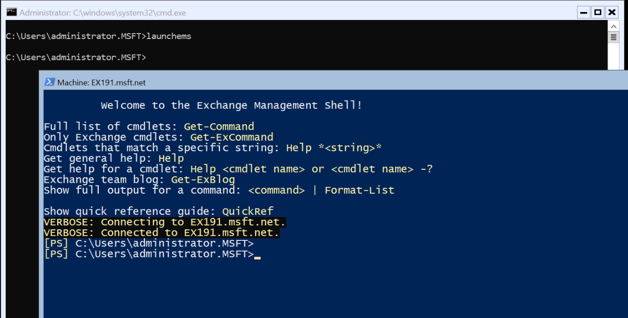
Task: Click the cmd.exe system menu icon
Action: coord(11,12)
